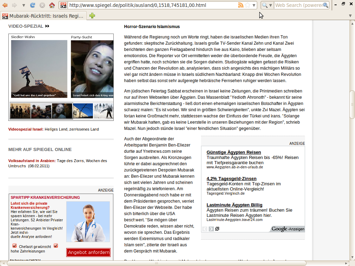Select the highlighted smiling woman small thumbnail
The width and height of the screenshot is (355, 266).
[x=62, y=111]
